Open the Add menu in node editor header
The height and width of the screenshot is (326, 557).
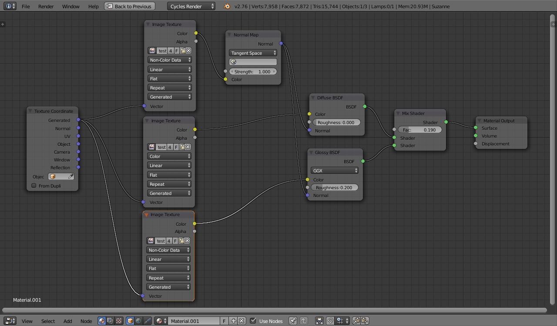68,321
